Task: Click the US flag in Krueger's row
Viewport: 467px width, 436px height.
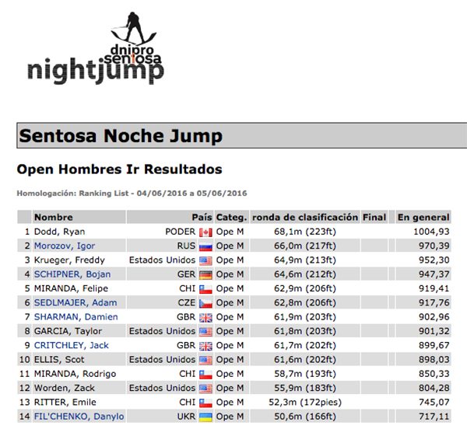Action: coord(205,260)
